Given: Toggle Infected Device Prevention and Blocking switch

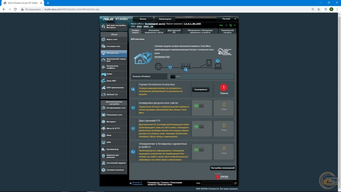Looking at the screenshot, I should pos(199,150).
